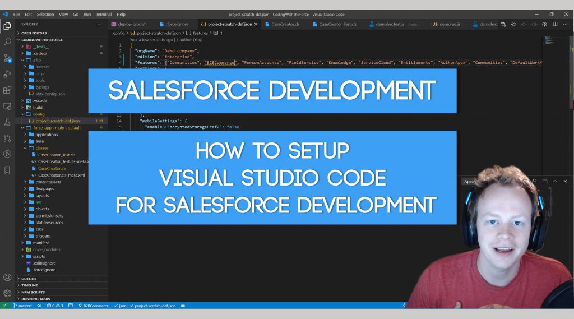The height and width of the screenshot is (319, 574).
Task: Collapse the classes folder
Action: pyautogui.click(x=41, y=148)
